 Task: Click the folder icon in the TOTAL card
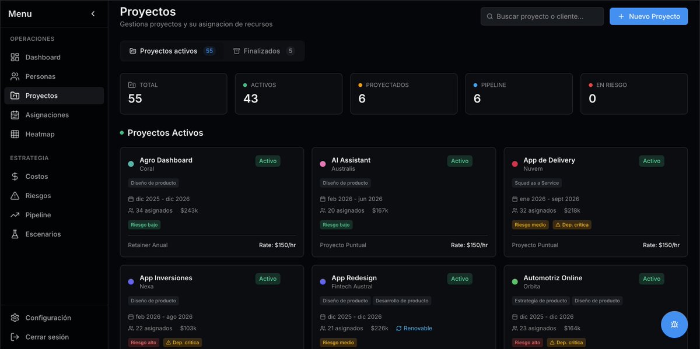pyautogui.click(x=131, y=85)
